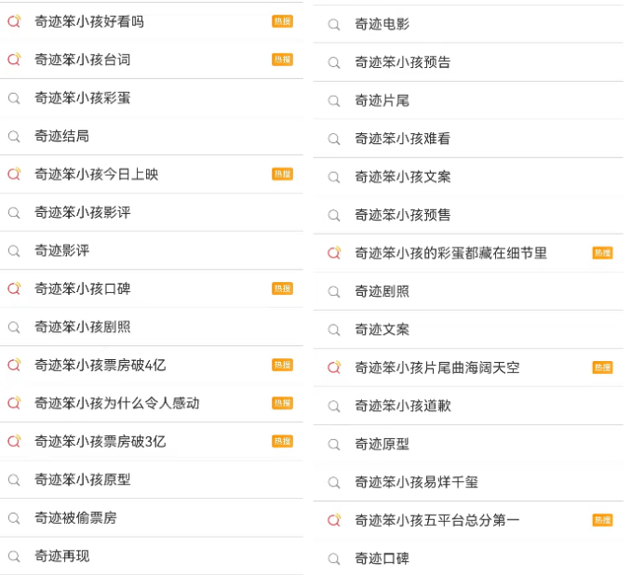Click the search icon next to 奇迹电影

(334, 24)
